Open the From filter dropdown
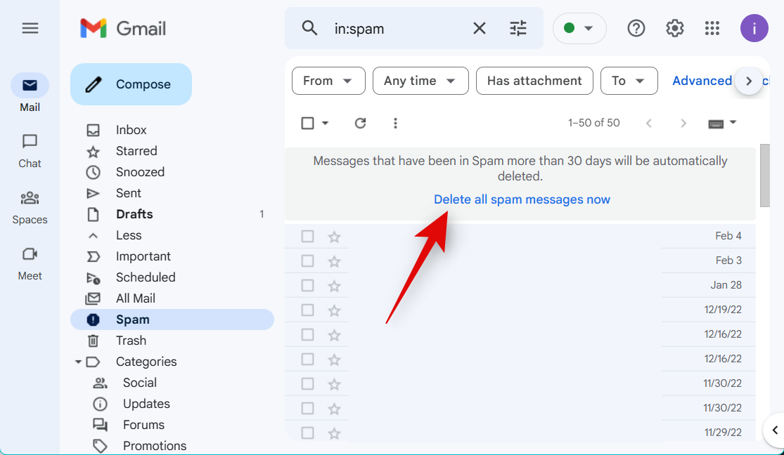Image resolution: width=784 pixels, height=455 pixels. click(328, 81)
